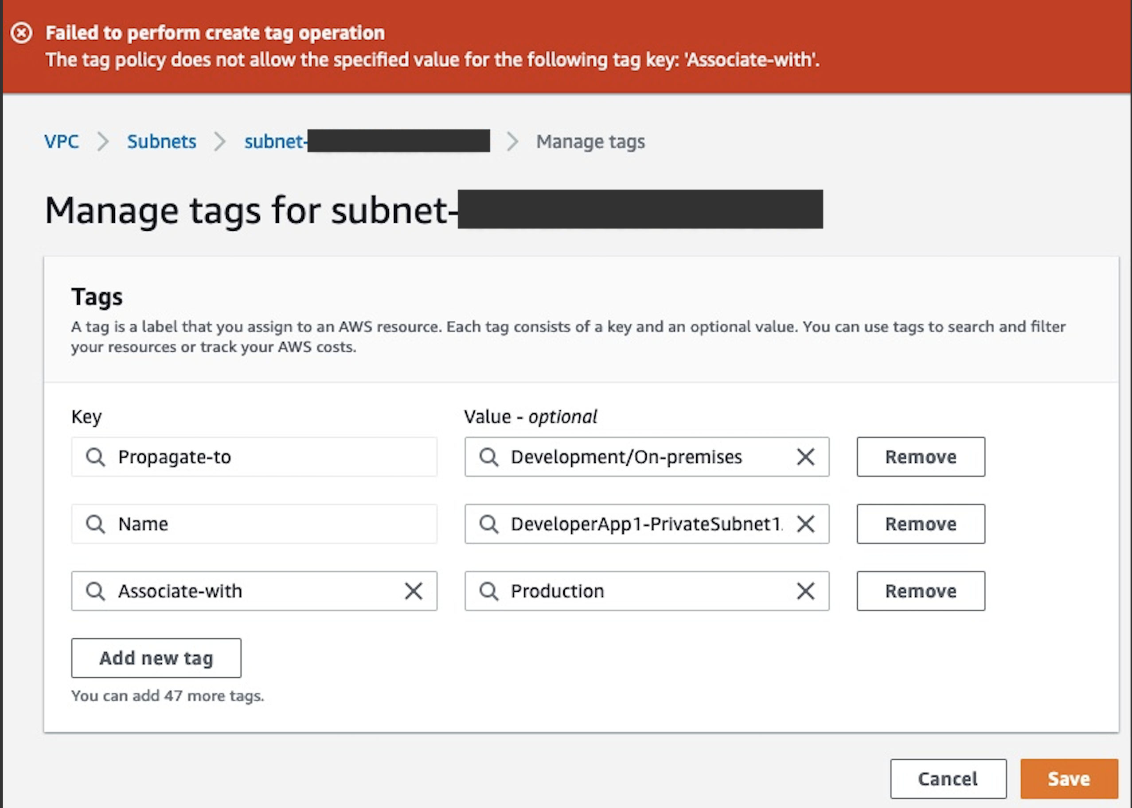This screenshot has height=808, width=1132.
Task: Open the VPC breadcrumb link
Action: 62,141
